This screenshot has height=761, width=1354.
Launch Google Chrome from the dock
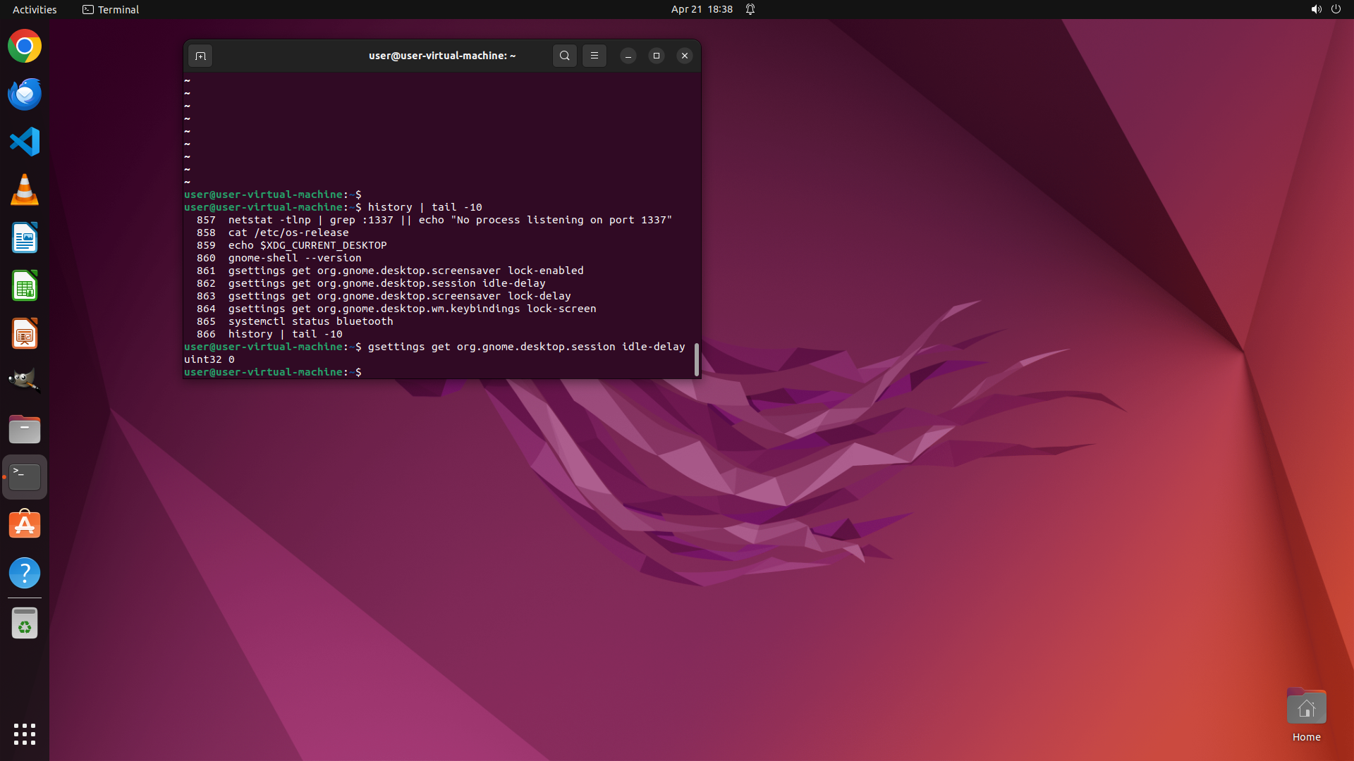25,47
